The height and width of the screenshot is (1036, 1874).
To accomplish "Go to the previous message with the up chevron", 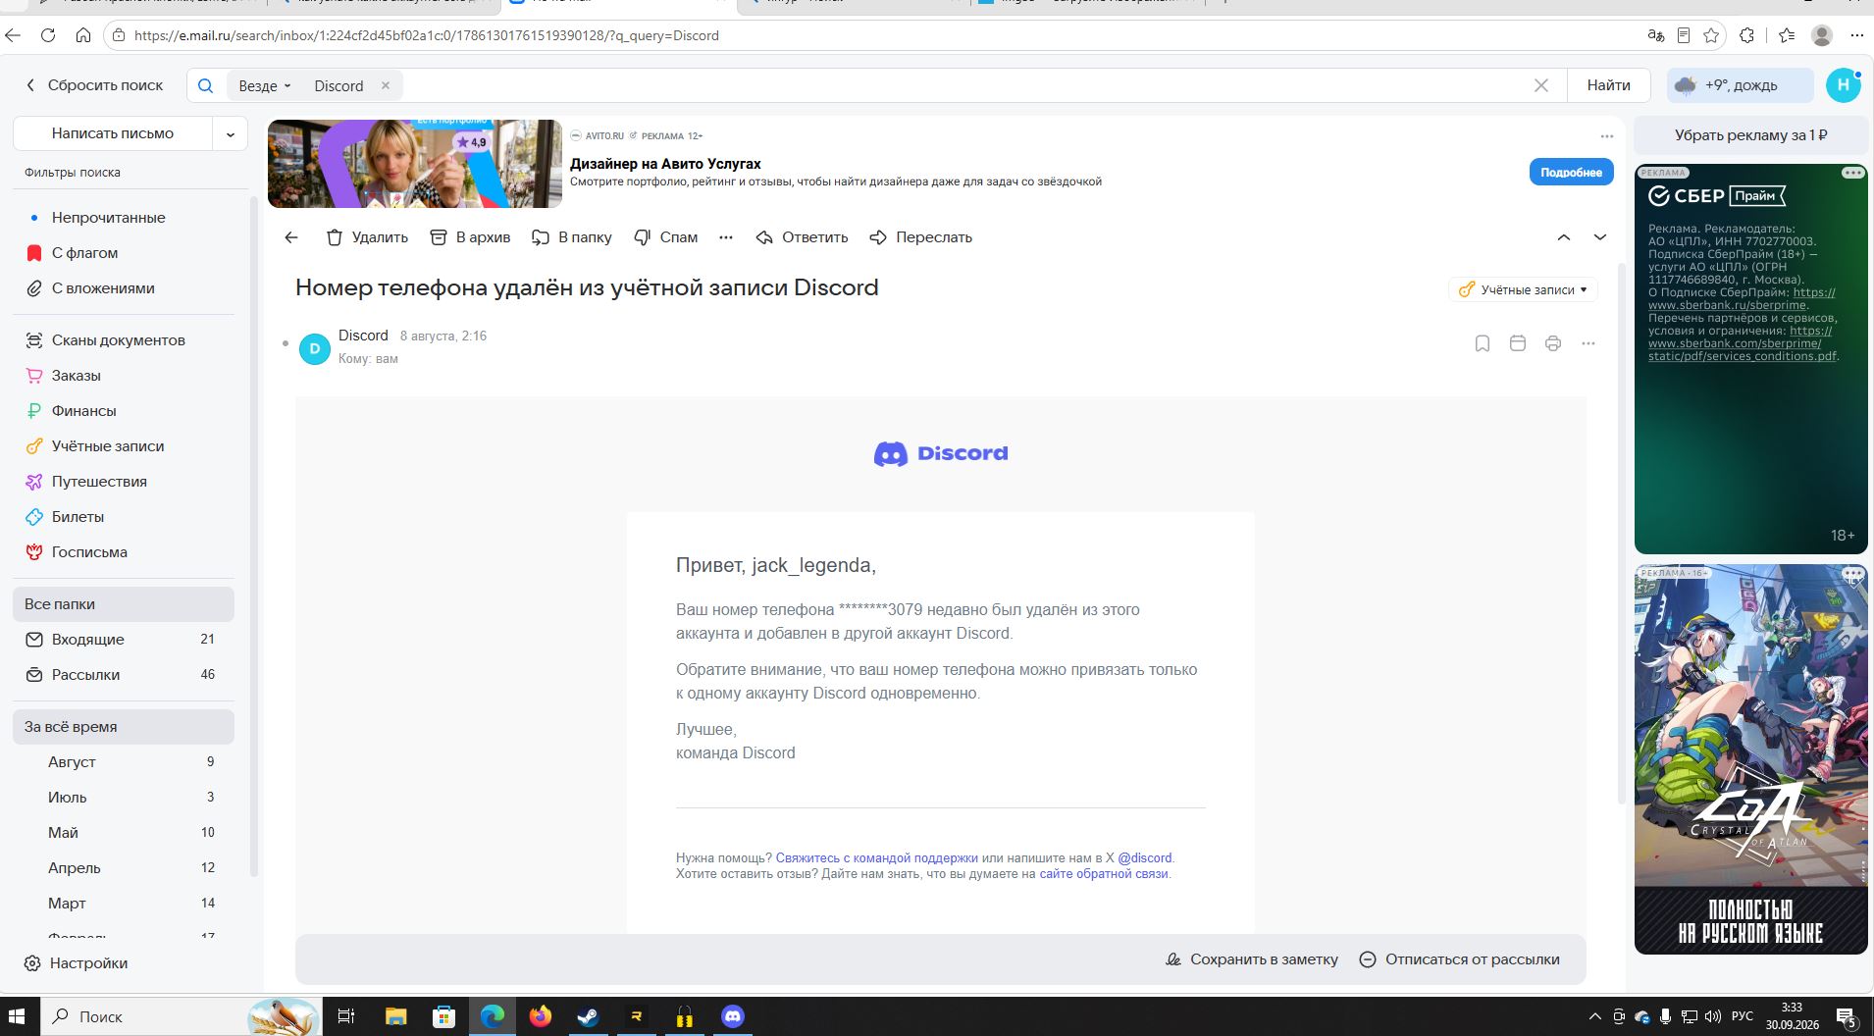I will [x=1564, y=237].
